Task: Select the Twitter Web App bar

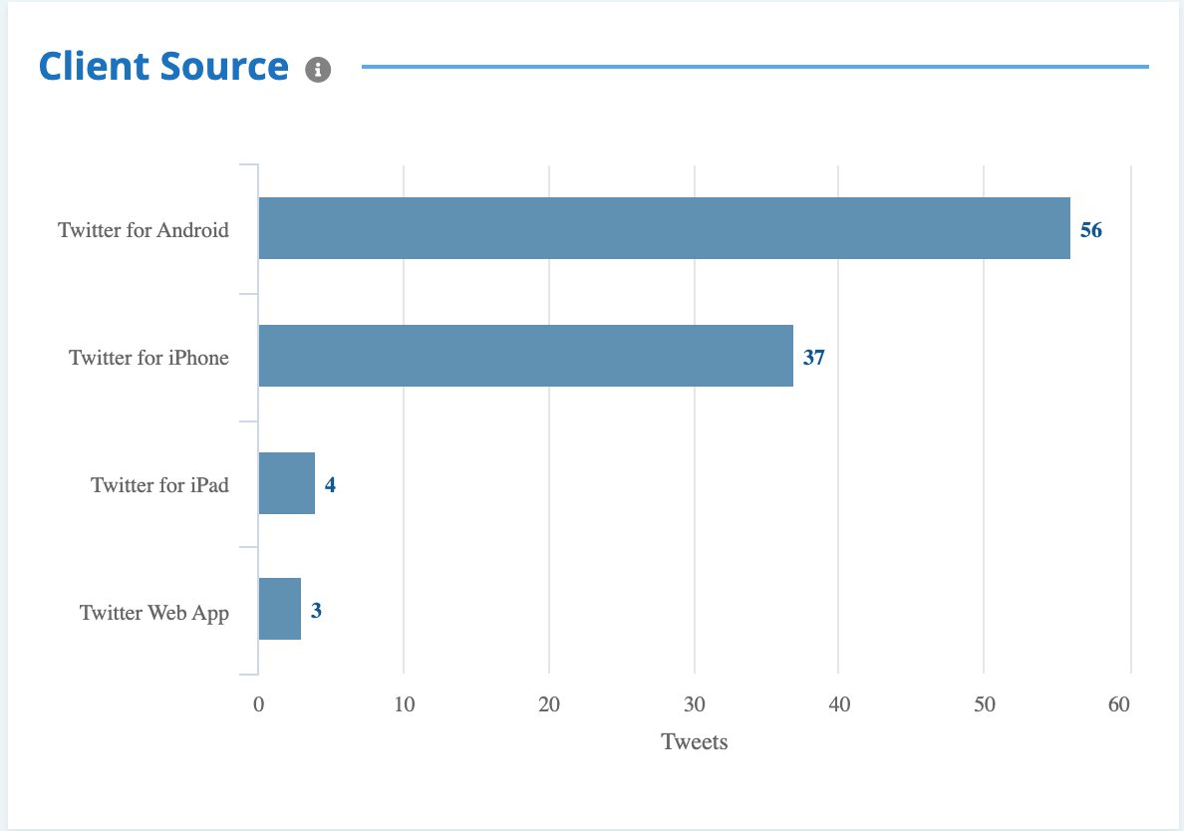Action: pos(279,612)
